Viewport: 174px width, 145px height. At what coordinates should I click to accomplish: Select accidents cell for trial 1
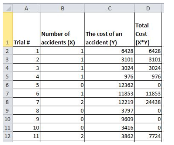pyautogui.click(x=62, y=51)
